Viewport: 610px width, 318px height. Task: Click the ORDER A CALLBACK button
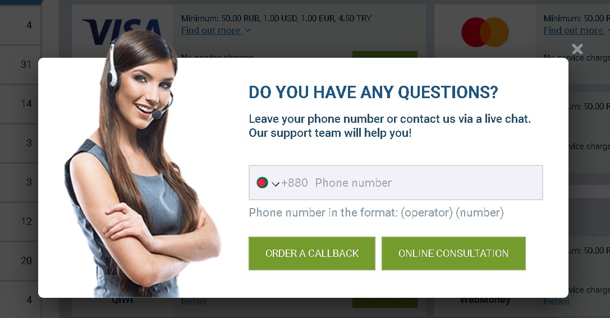[312, 254]
